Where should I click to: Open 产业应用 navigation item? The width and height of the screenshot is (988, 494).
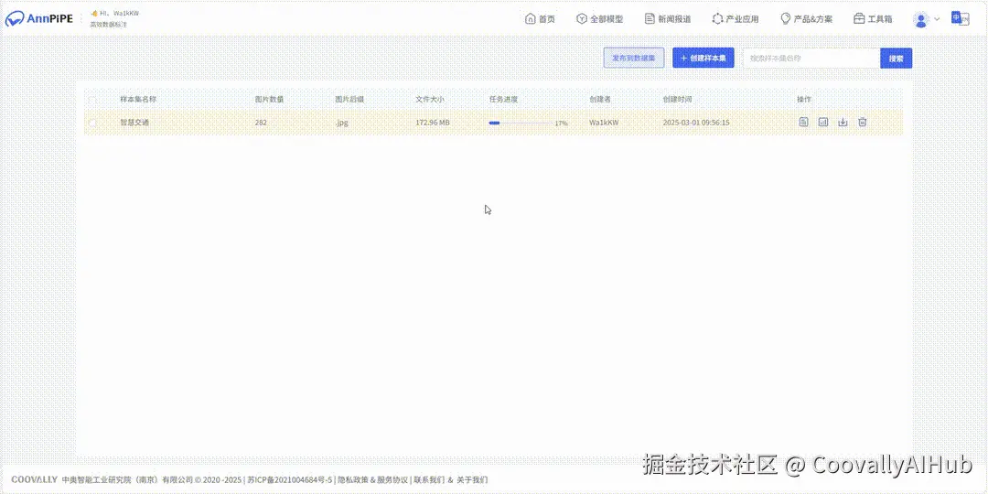coord(736,19)
